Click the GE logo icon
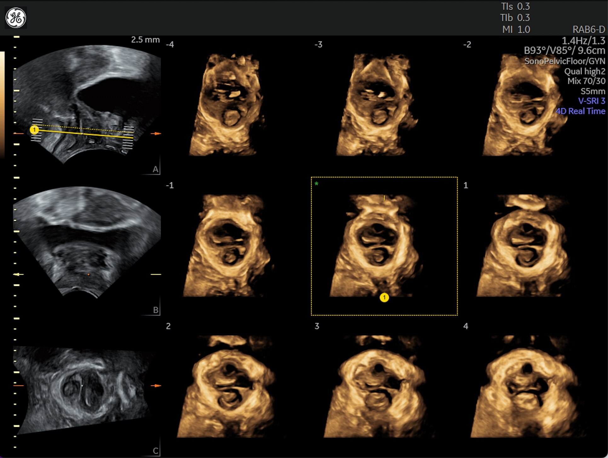This screenshot has height=458, width=608. tap(16, 18)
